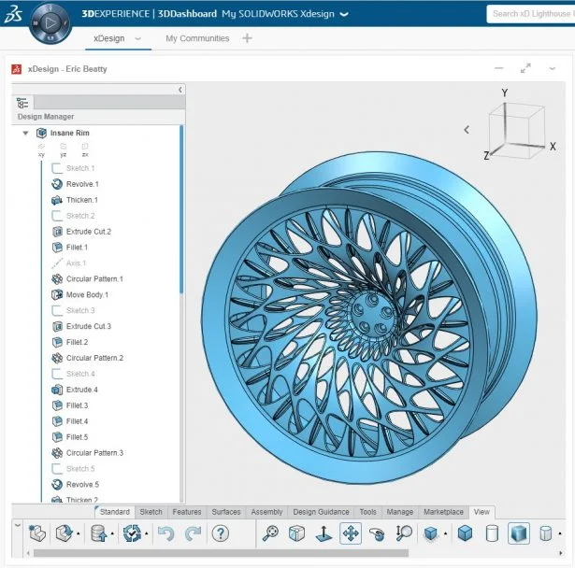Image resolution: width=575 pixels, height=568 pixels.
Task: Select the Pan four-arrow tool
Action: coord(351,533)
